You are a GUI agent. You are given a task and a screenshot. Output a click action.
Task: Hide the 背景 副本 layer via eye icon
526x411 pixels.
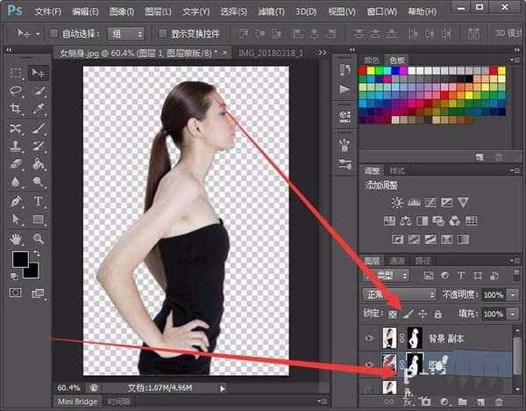(x=369, y=338)
